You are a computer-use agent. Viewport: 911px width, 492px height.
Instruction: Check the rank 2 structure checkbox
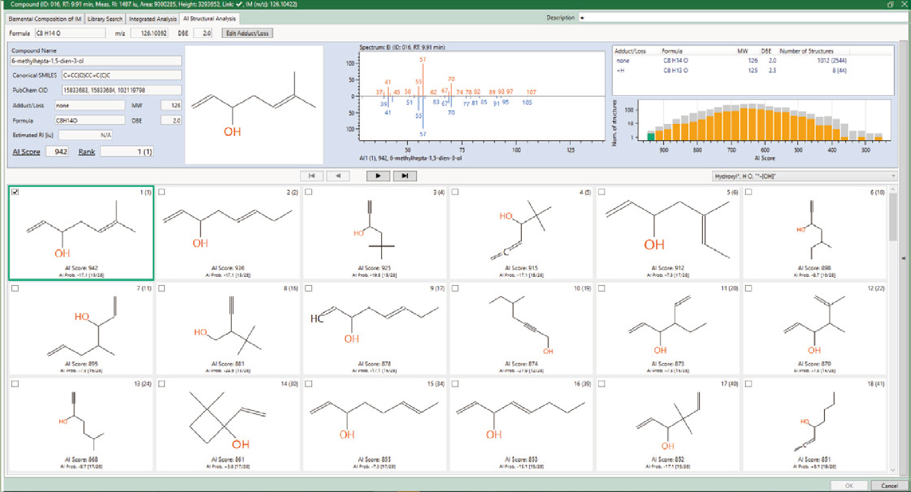[162, 192]
